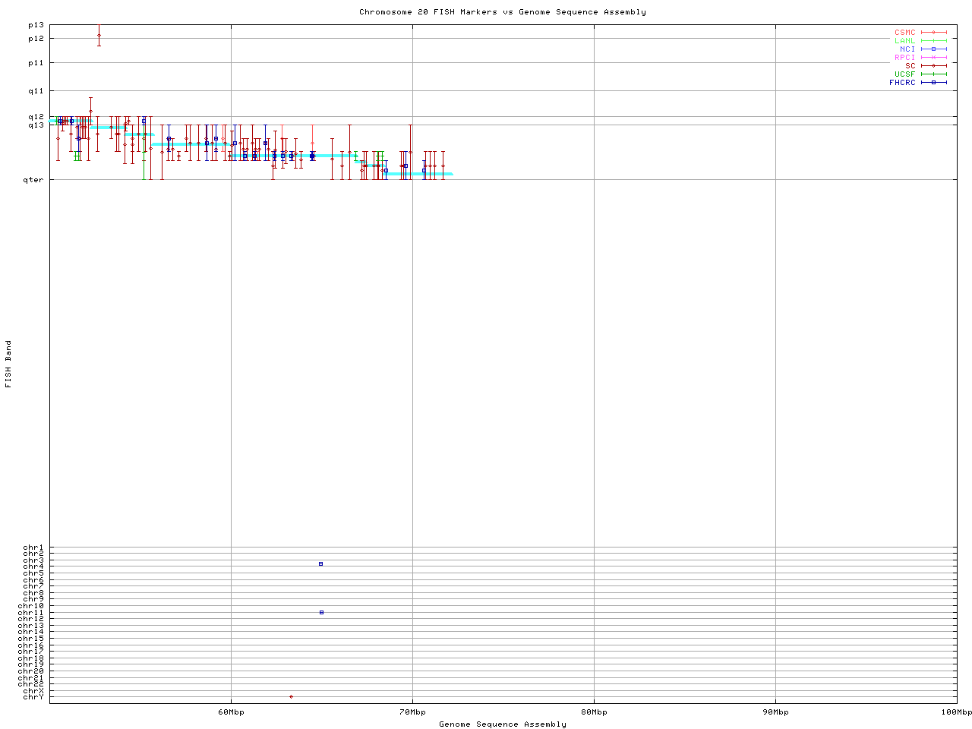Click the RPCI magenta cross legend marker
Screen dimensions: 972x729
[x=934, y=58]
